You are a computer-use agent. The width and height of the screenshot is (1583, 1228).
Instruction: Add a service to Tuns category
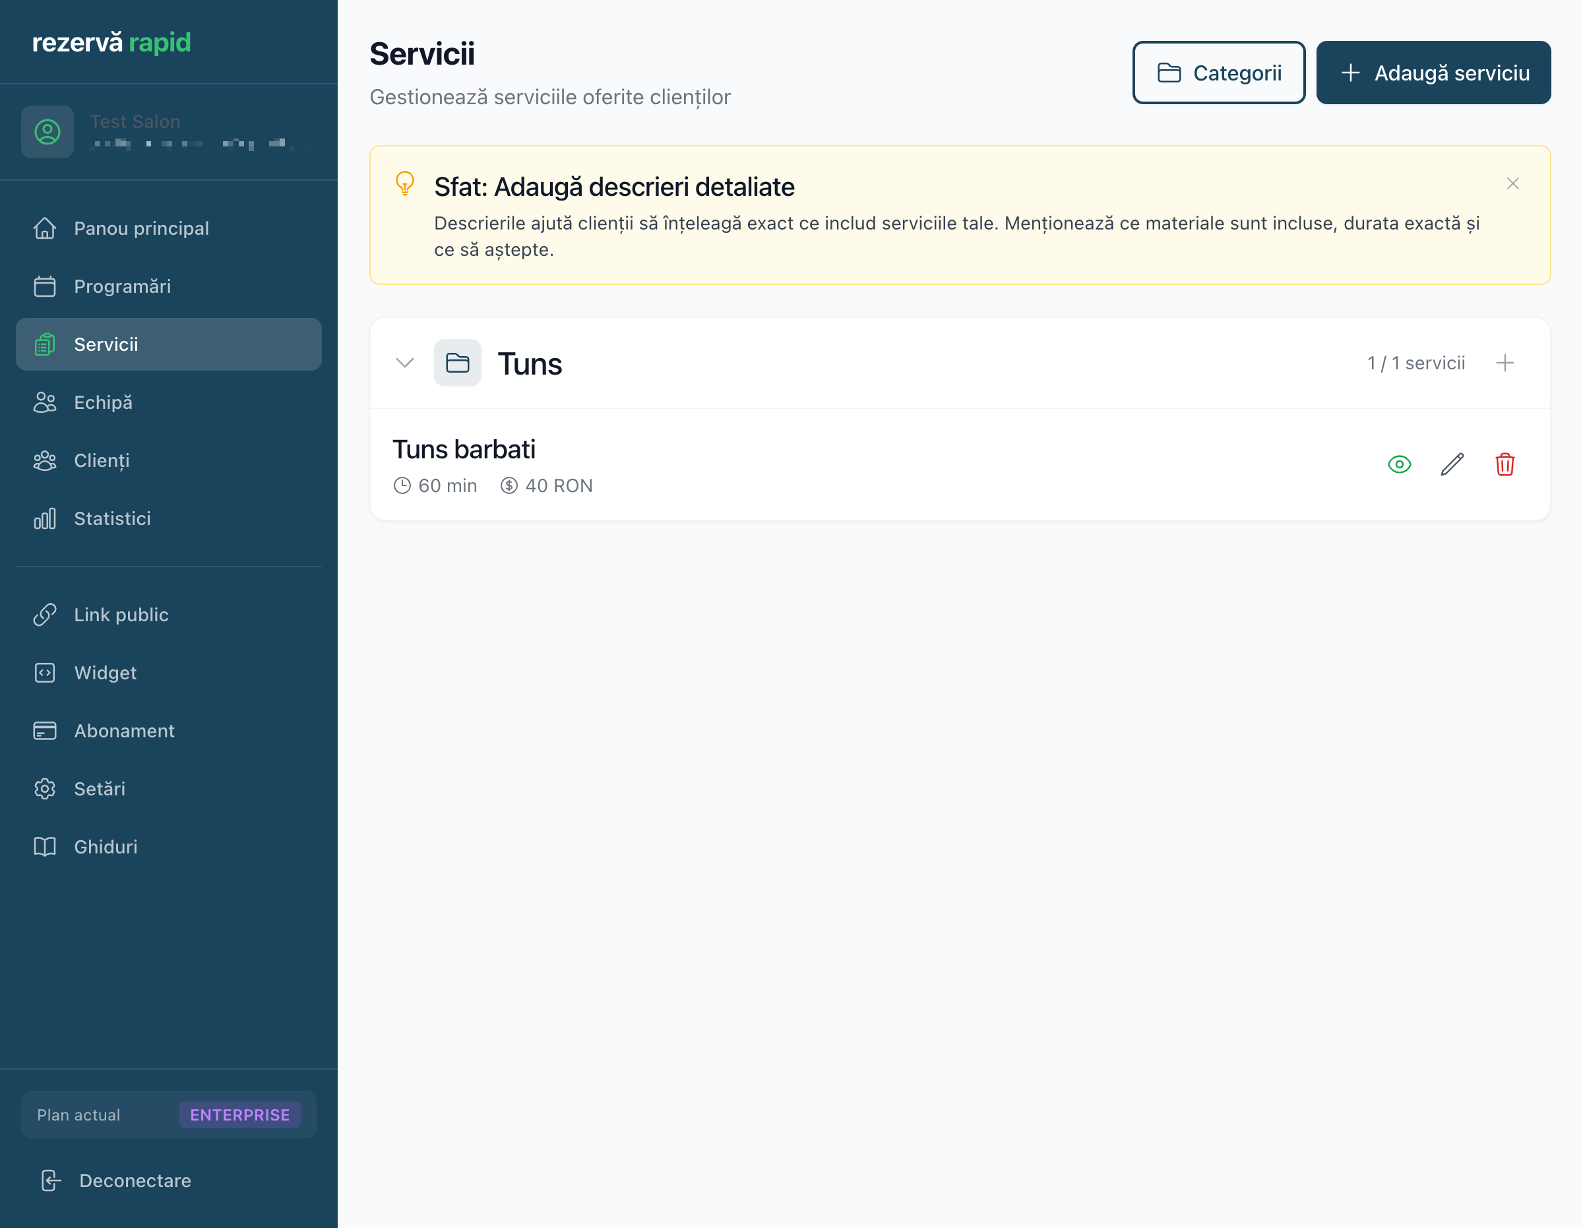[1505, 363]
